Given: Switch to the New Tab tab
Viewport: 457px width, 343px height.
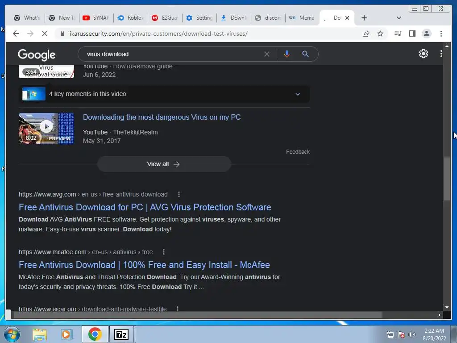Looking at the screenshot, I should [62, 18].
